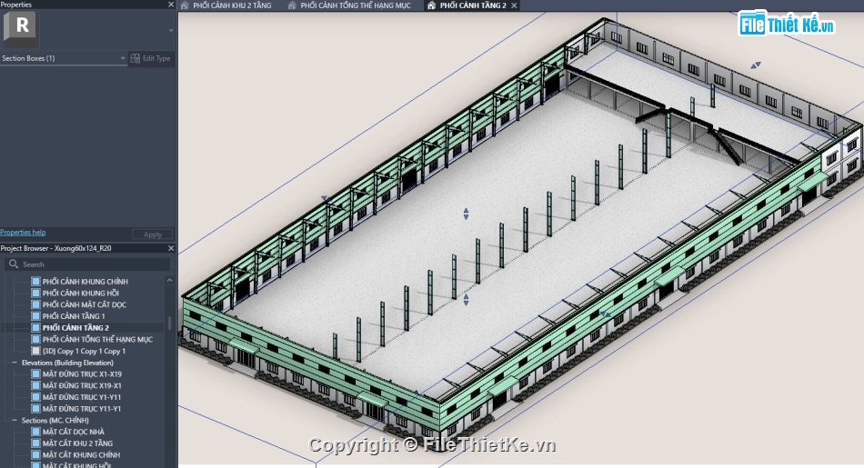Screen dimensions: 864x468
Task: Open elevation MẶT ĐỨNG TRỤC Y11-Y1
Action: coord(82,409)
